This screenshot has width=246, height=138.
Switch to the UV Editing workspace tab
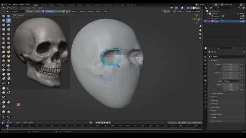[61, 5]
